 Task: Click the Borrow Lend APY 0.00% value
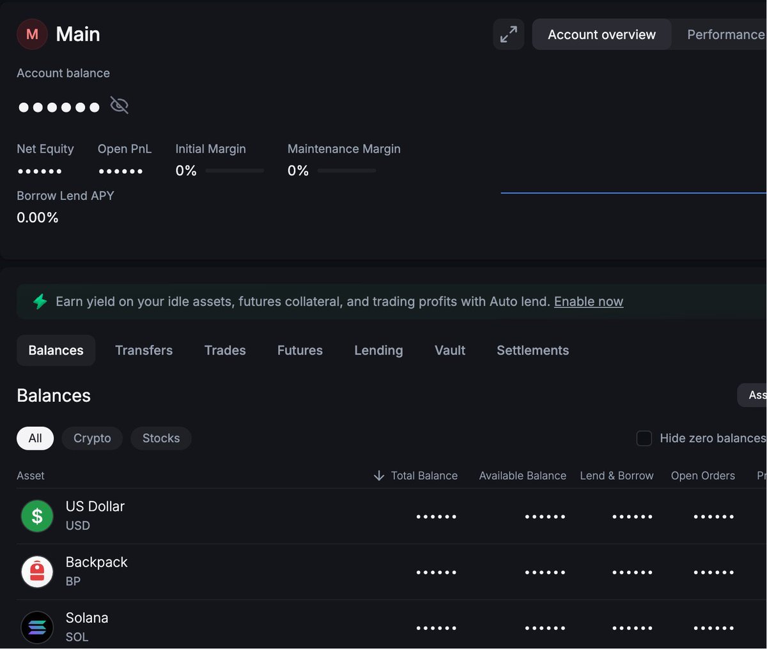click(38, 217)
